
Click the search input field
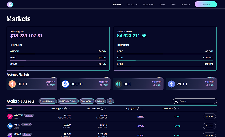195,101
